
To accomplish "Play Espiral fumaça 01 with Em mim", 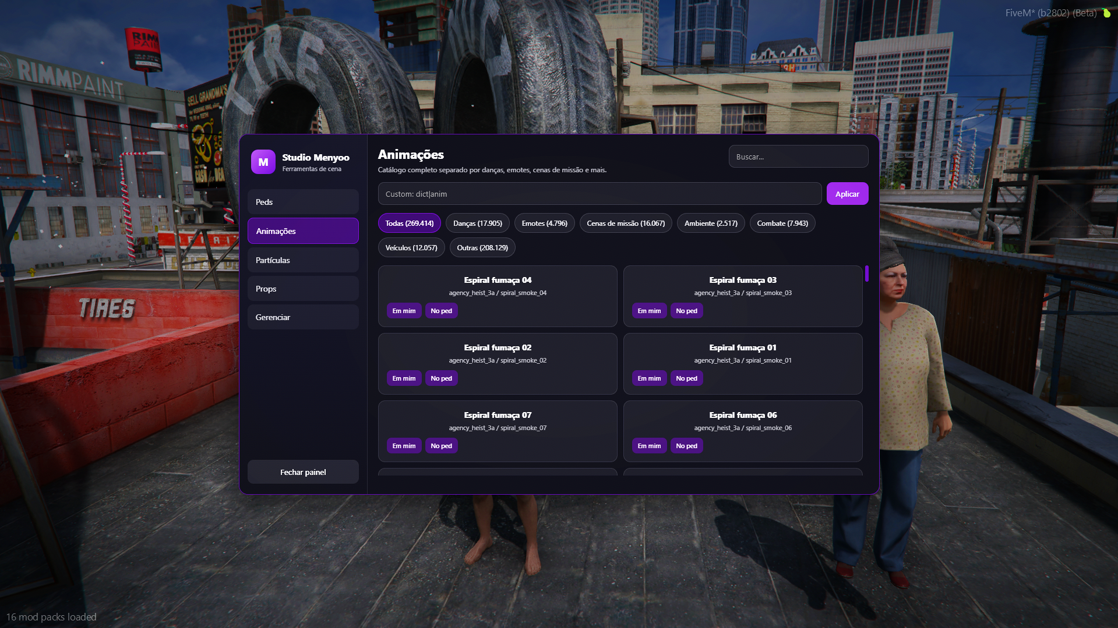I will click(649, 378).
